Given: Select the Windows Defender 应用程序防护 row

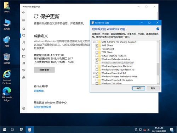Looking at the screenshot, I should coord(118,63).
